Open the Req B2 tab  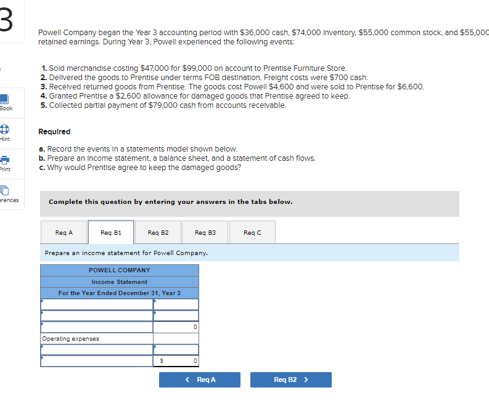158,232
